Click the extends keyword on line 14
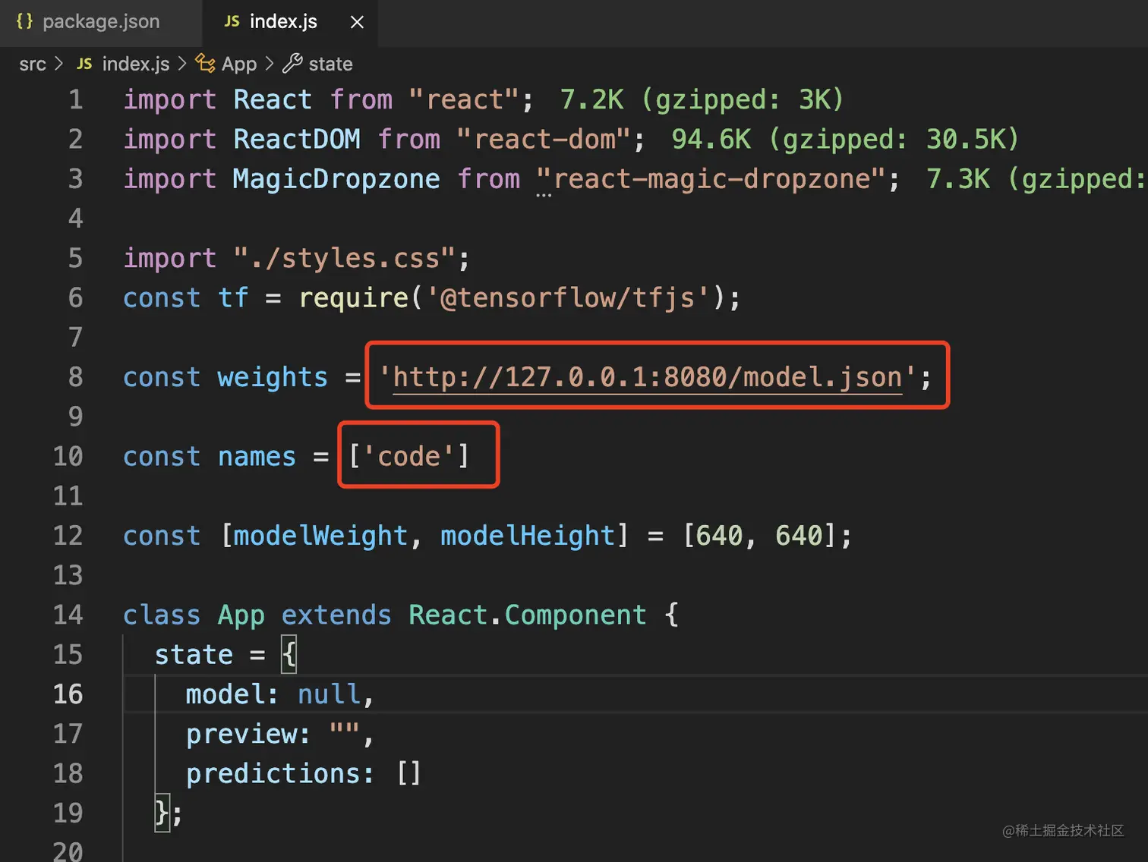The width and height of the screenshot is (1148, 862). (336, 615)
